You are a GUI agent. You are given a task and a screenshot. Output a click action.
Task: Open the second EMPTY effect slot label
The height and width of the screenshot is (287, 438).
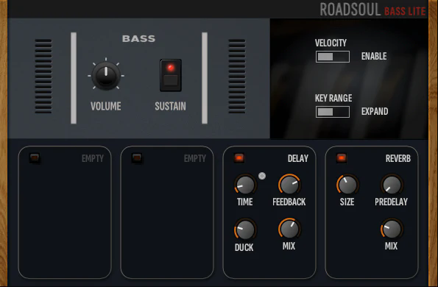[x=194, y=158]
